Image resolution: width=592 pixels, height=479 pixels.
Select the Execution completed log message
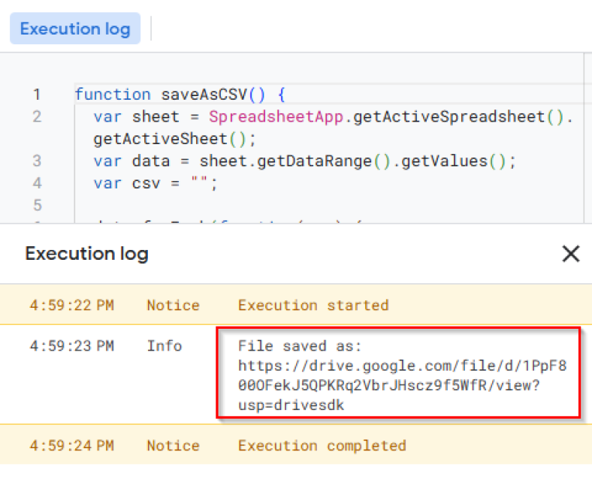tap(322, 445)
